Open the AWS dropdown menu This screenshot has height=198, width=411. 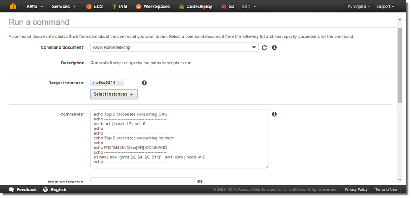click(x=34, y=6)
